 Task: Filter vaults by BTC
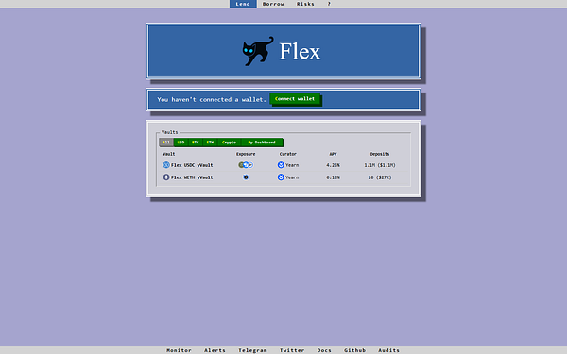point(196,143)
